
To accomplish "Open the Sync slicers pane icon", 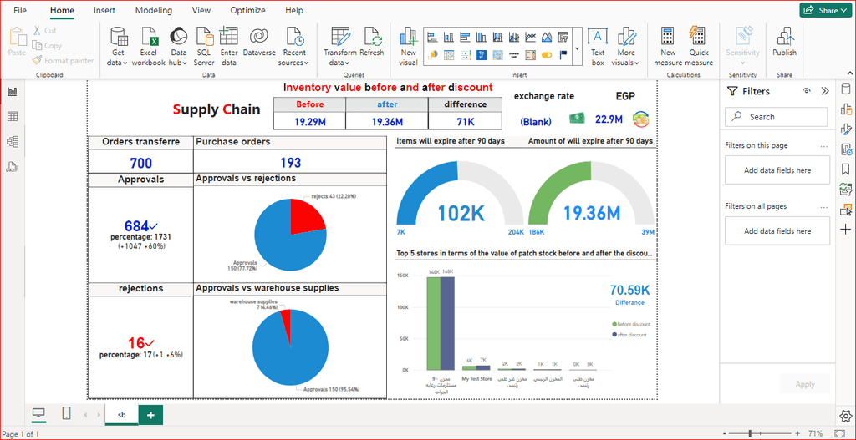I will click(846, 190).
